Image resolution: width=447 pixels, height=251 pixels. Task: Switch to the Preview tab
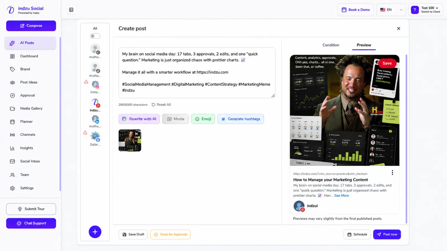click(364, 45)
